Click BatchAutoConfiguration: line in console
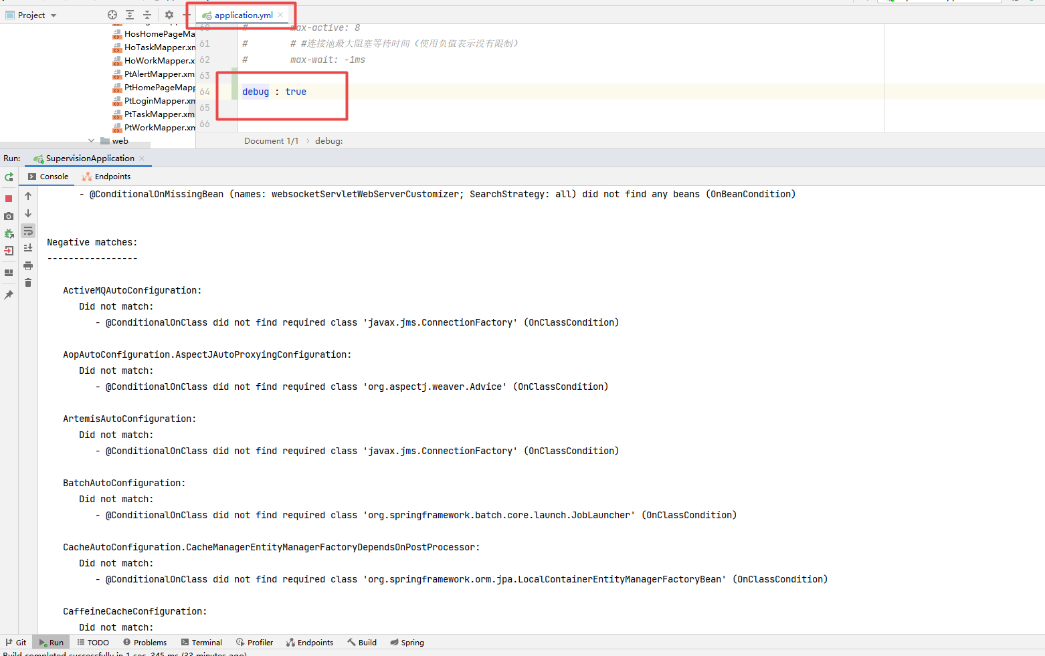The width and height of the screenshot is (1045, 656). (124, 483)
